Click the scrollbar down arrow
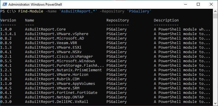 (x=215, y=103)
